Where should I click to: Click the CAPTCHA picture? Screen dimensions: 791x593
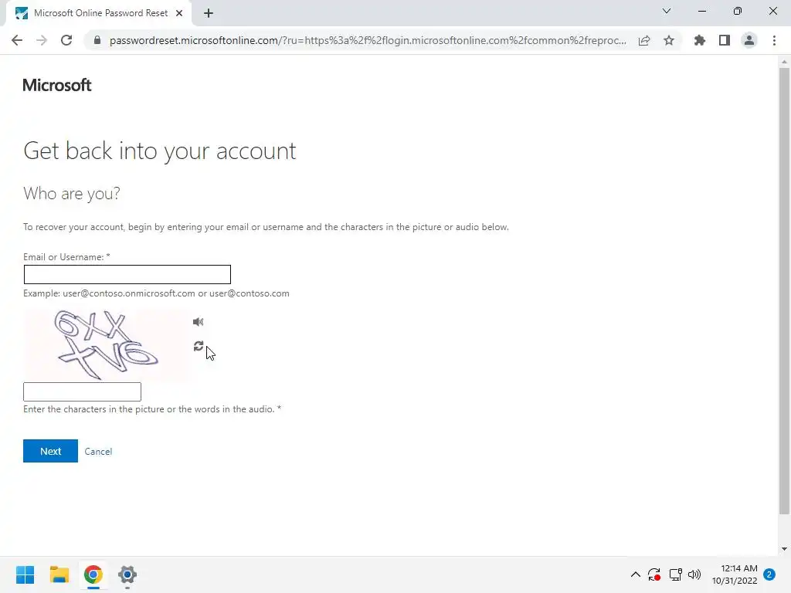point(107,345)
